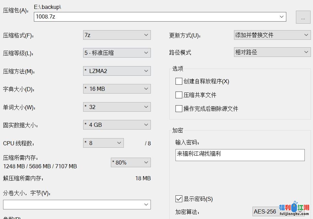This screenshot has height=219, width=313.
Task: Click the browse button next to archive path
Action: [303, 17]
